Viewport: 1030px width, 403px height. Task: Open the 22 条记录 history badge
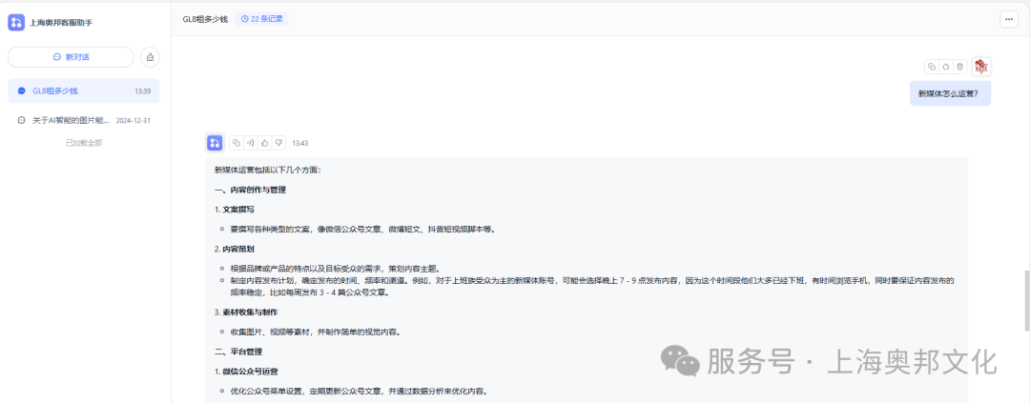[x=261, y=19]
